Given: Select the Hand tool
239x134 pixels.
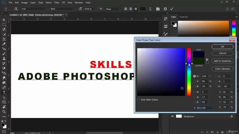Looking at the screenshot, I should tap(4, 107).
